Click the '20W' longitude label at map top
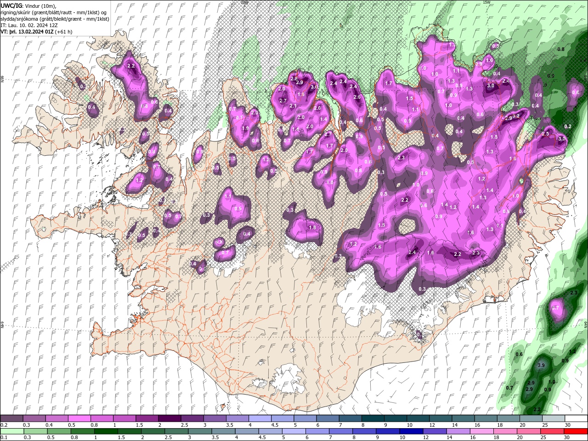Image resolution: width=588 pixels, height=441 pixels. pos(244,2)
